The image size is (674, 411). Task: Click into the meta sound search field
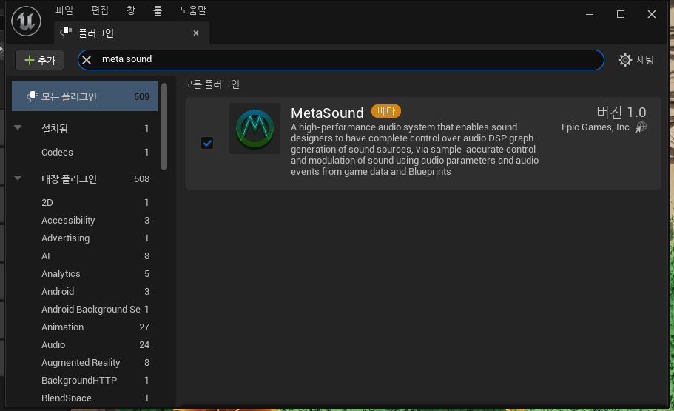coord(341,60)
